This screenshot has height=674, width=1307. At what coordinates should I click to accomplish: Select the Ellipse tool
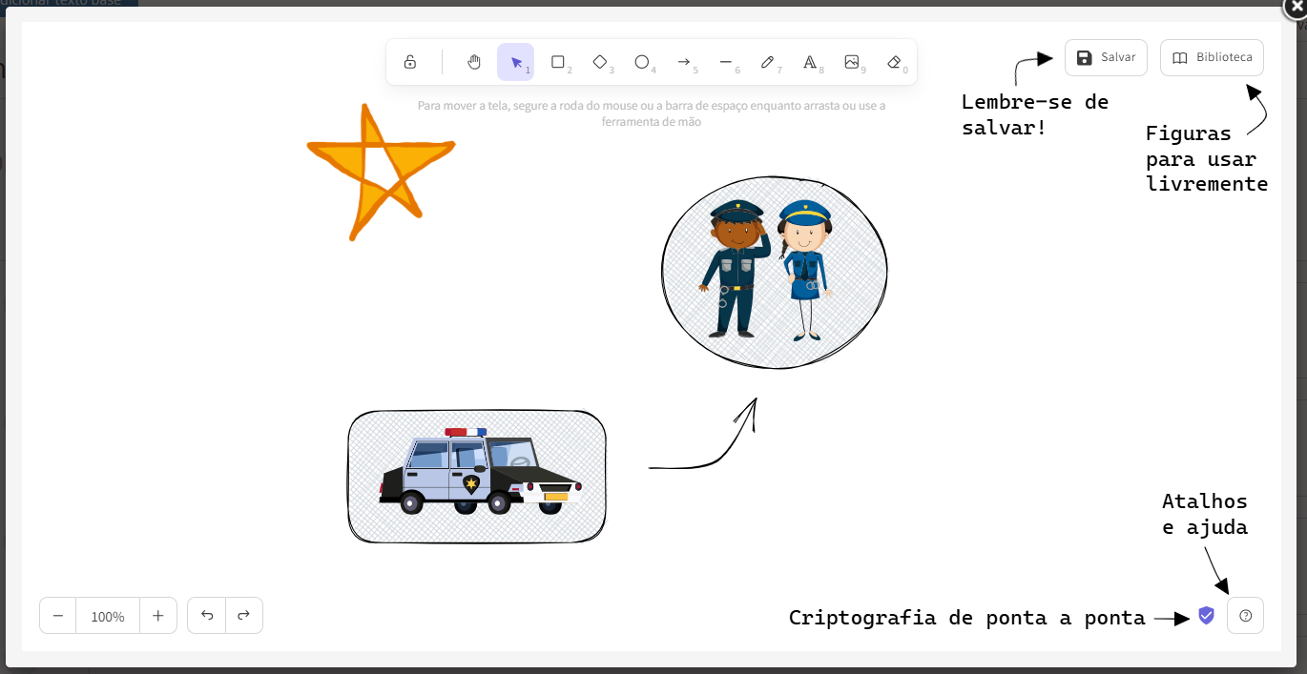click(642, 62)
